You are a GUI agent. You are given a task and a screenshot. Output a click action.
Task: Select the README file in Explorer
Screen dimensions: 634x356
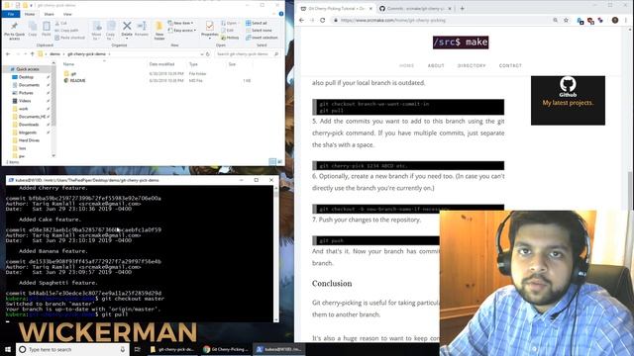(x=77, y=81)
